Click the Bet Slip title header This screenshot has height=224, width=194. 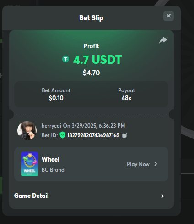pos(92,18)
